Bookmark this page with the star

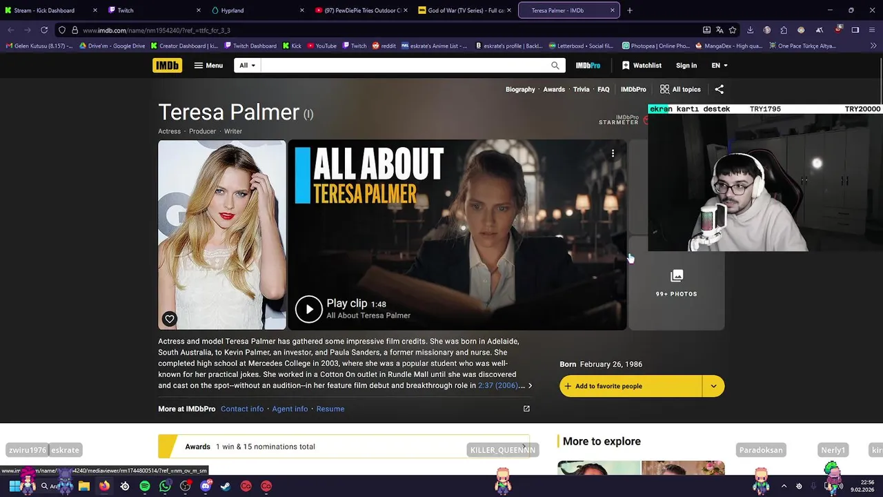[733, 30]
